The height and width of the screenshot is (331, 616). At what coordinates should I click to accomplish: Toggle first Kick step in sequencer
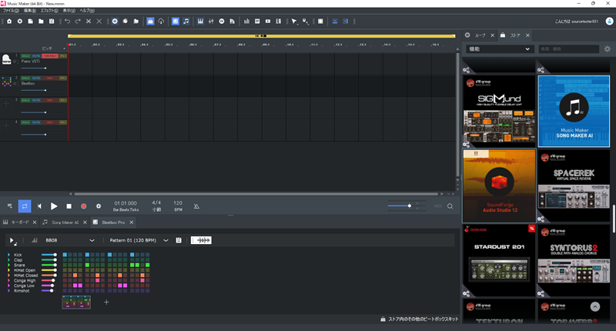point(65,255)
